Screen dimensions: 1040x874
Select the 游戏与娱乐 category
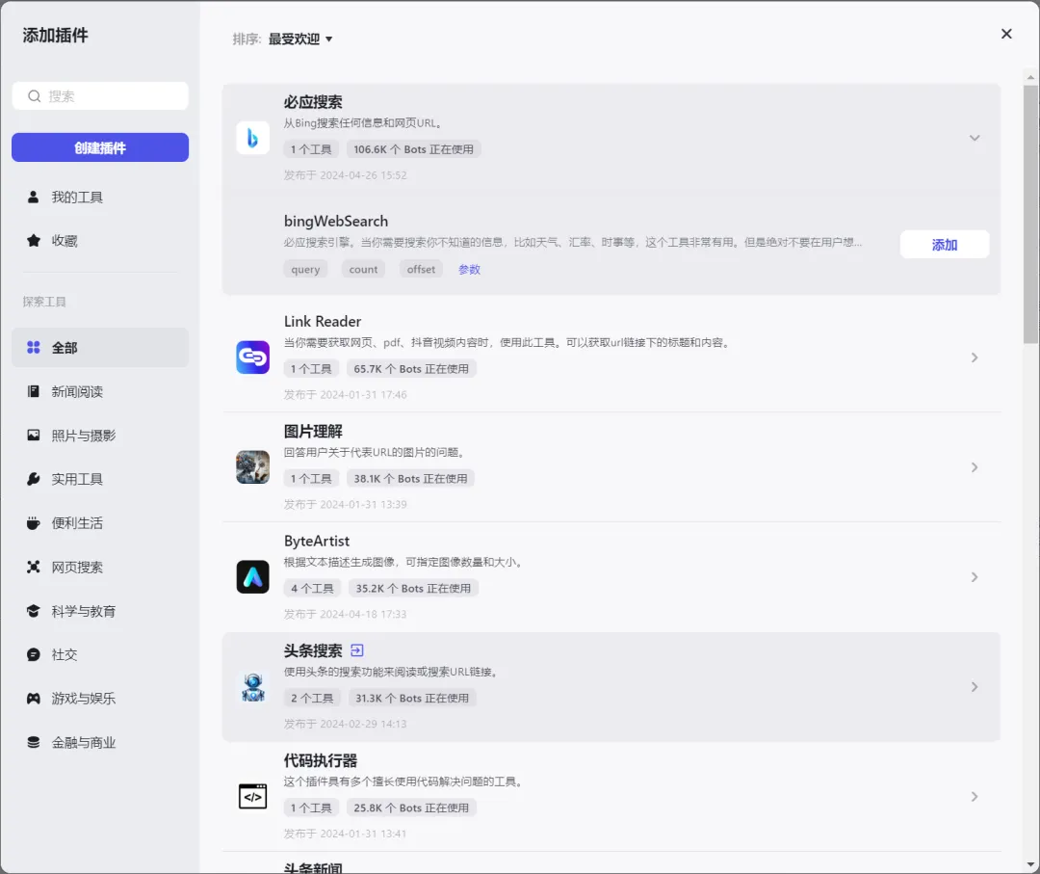coord(83,699)
